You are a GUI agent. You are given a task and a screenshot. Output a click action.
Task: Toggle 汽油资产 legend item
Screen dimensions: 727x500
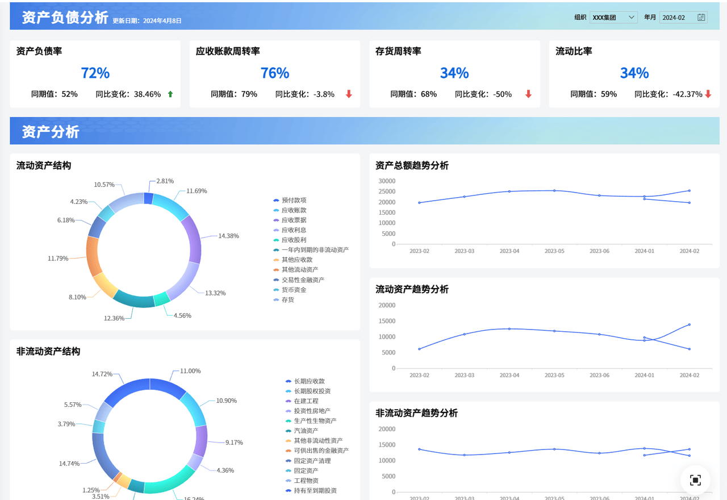click(x=302, y=431)
